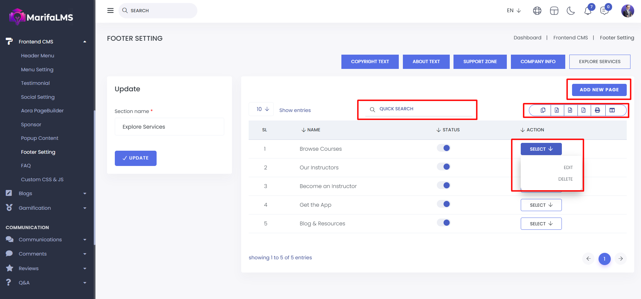Click the hamburger menu icon
Viewport: 641px width, 299px height.
click(110, 11)
